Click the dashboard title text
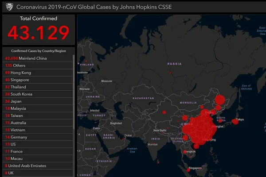 click(94, 7)
